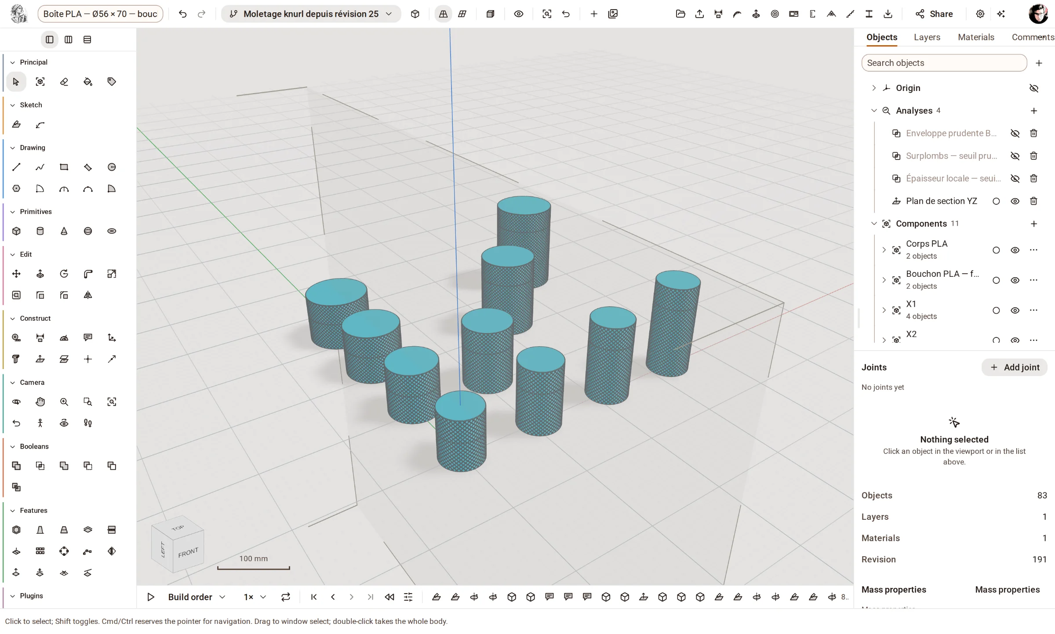Show Épaisseur locale analysis
This screenshot has height=634, width=1055.
click(1015, 178)
